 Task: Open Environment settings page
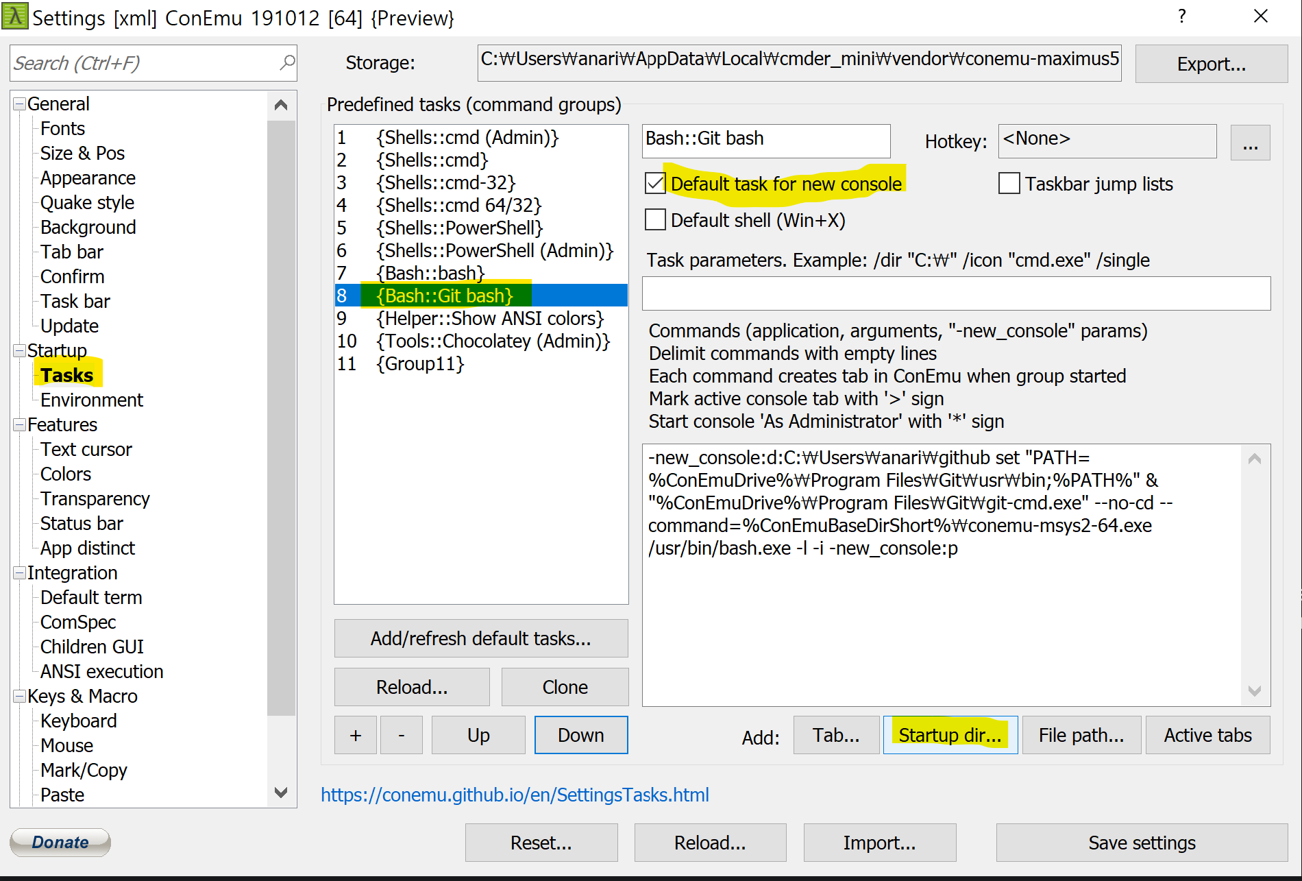tap(92, 400)
